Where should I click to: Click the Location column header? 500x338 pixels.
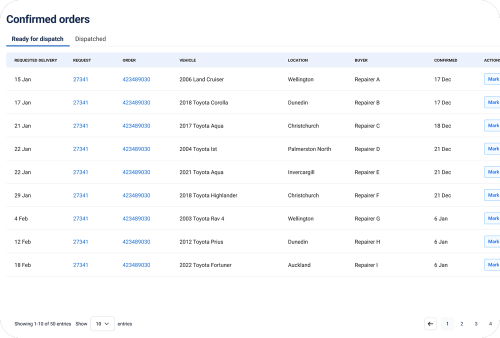tap(298, 60)
